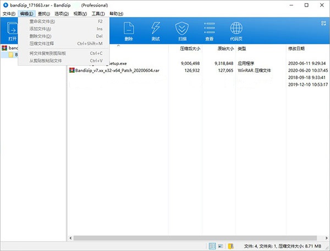Maximize the Bandizip window
This screenshot has width=330, height=251.
click(x=307, y=5)
